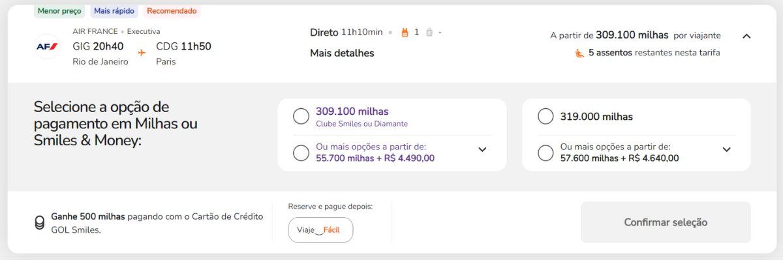Click the Direto 11h10min flight duration
This screenshot has width=783, height=264.
tap(346, 32)
